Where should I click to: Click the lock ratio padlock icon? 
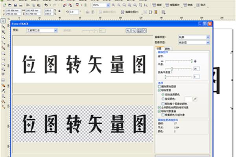tap(59, 11)
